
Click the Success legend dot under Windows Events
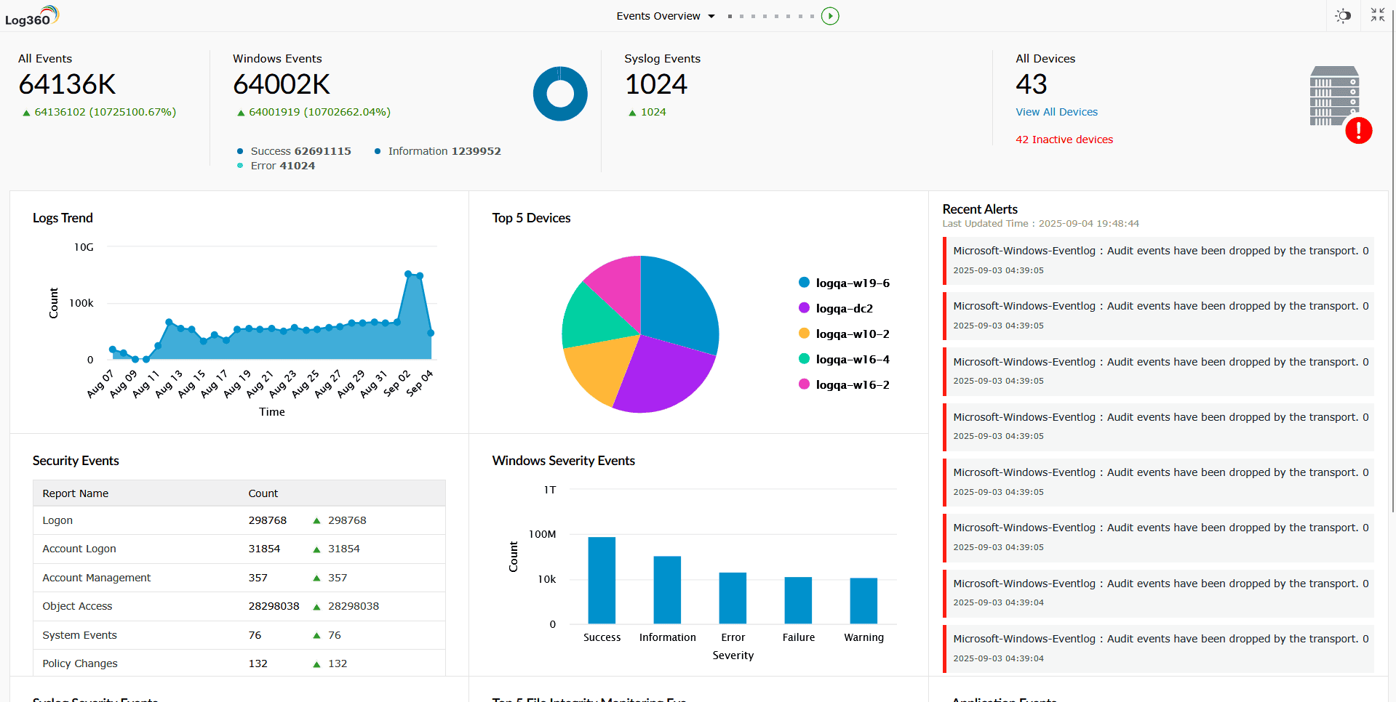[240, 151]
